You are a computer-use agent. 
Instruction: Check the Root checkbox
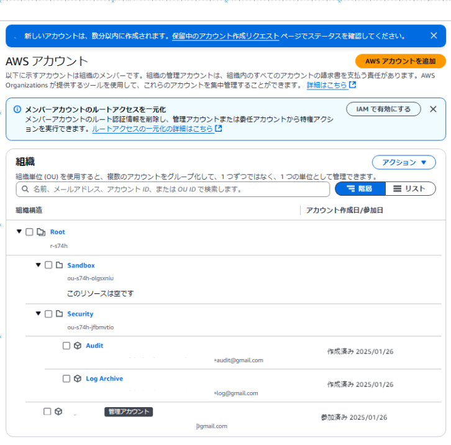pos(29,232)
